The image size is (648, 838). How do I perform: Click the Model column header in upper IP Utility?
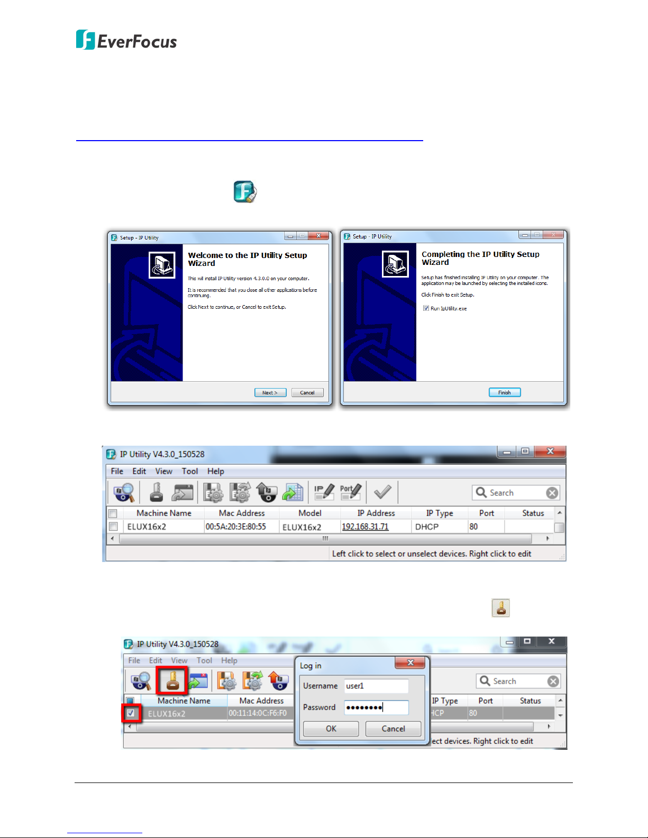[310, 513]
